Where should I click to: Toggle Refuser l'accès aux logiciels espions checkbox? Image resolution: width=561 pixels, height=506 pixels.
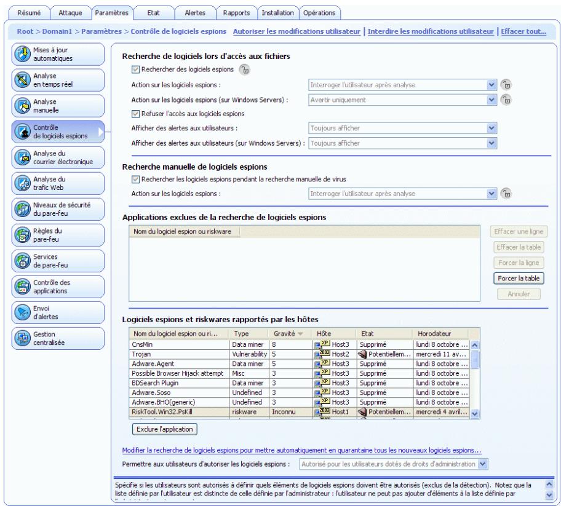(x=135, y=114)
